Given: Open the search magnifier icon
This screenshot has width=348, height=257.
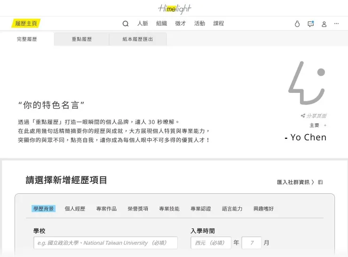Looking at the screenshot, I should 126,23.
